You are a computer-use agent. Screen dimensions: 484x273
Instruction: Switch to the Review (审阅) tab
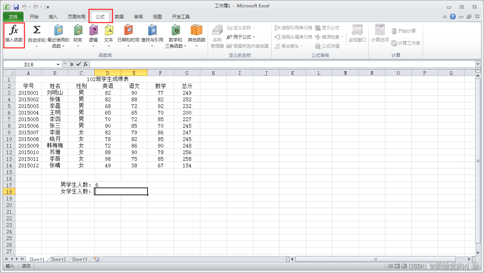click(x=138, y=17)
